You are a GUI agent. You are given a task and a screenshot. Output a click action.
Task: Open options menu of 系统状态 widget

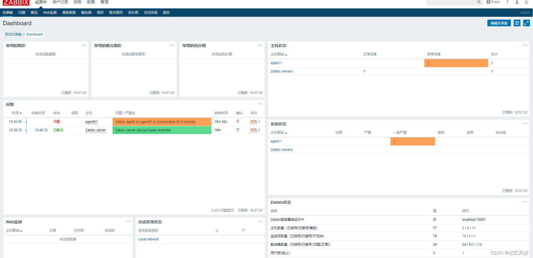525,123
